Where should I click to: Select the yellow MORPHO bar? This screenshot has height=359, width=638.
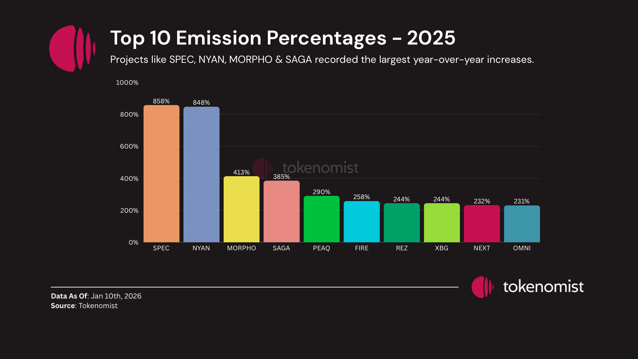tap(241, 209)
